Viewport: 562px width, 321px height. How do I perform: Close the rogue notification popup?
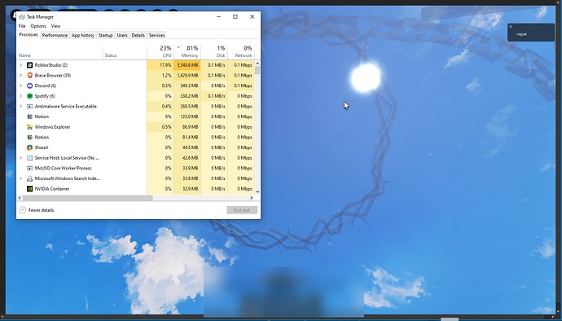click(x=511, y=27)
